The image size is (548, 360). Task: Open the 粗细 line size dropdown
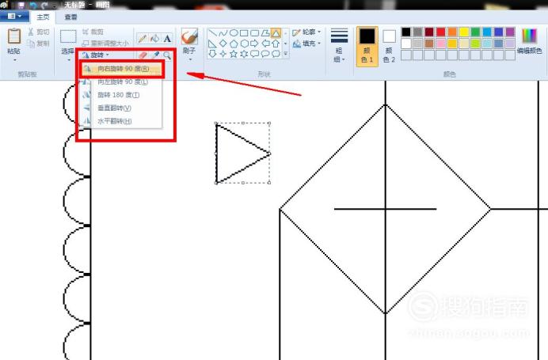click(339, 45)
